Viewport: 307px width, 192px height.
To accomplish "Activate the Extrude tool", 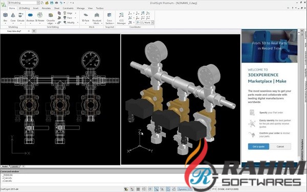I will coord(21,17).
